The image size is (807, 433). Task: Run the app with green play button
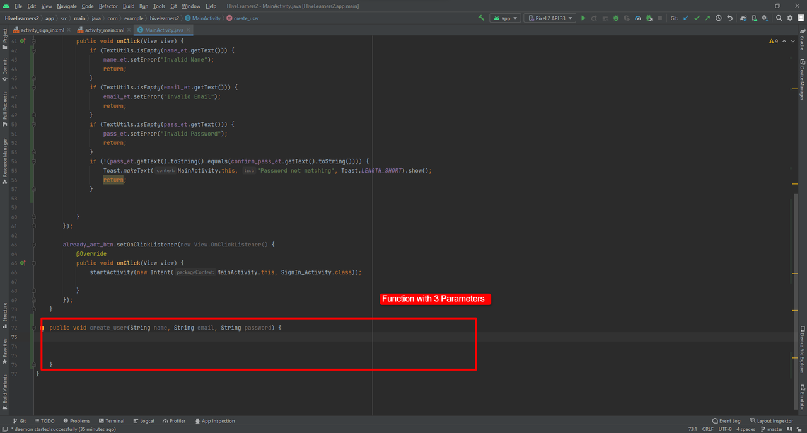(583, 18)
